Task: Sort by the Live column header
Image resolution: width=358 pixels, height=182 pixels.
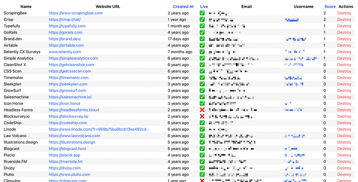Action: tap(204, 6)
